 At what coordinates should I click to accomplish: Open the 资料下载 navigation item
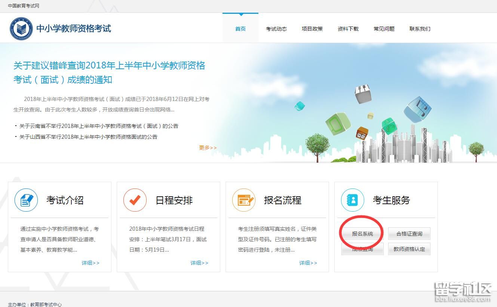pos(348,29)
